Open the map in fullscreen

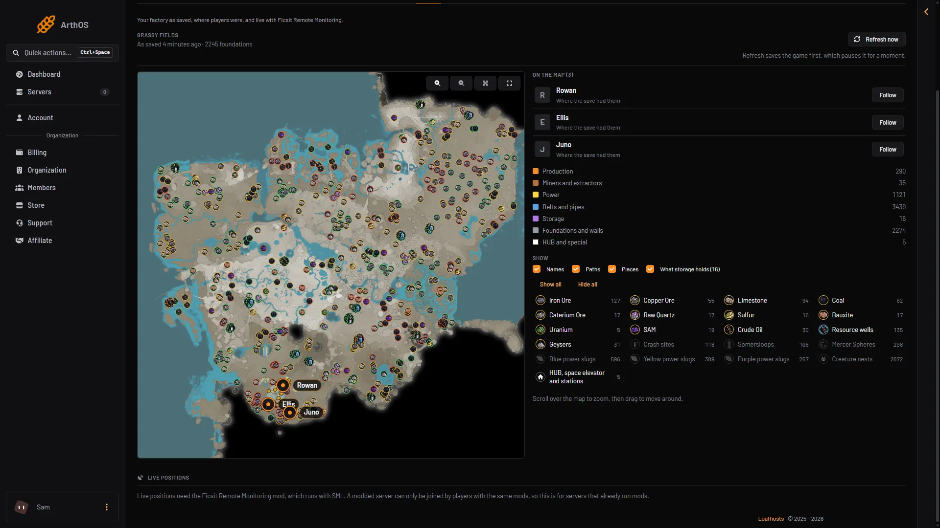pos(509,83)
